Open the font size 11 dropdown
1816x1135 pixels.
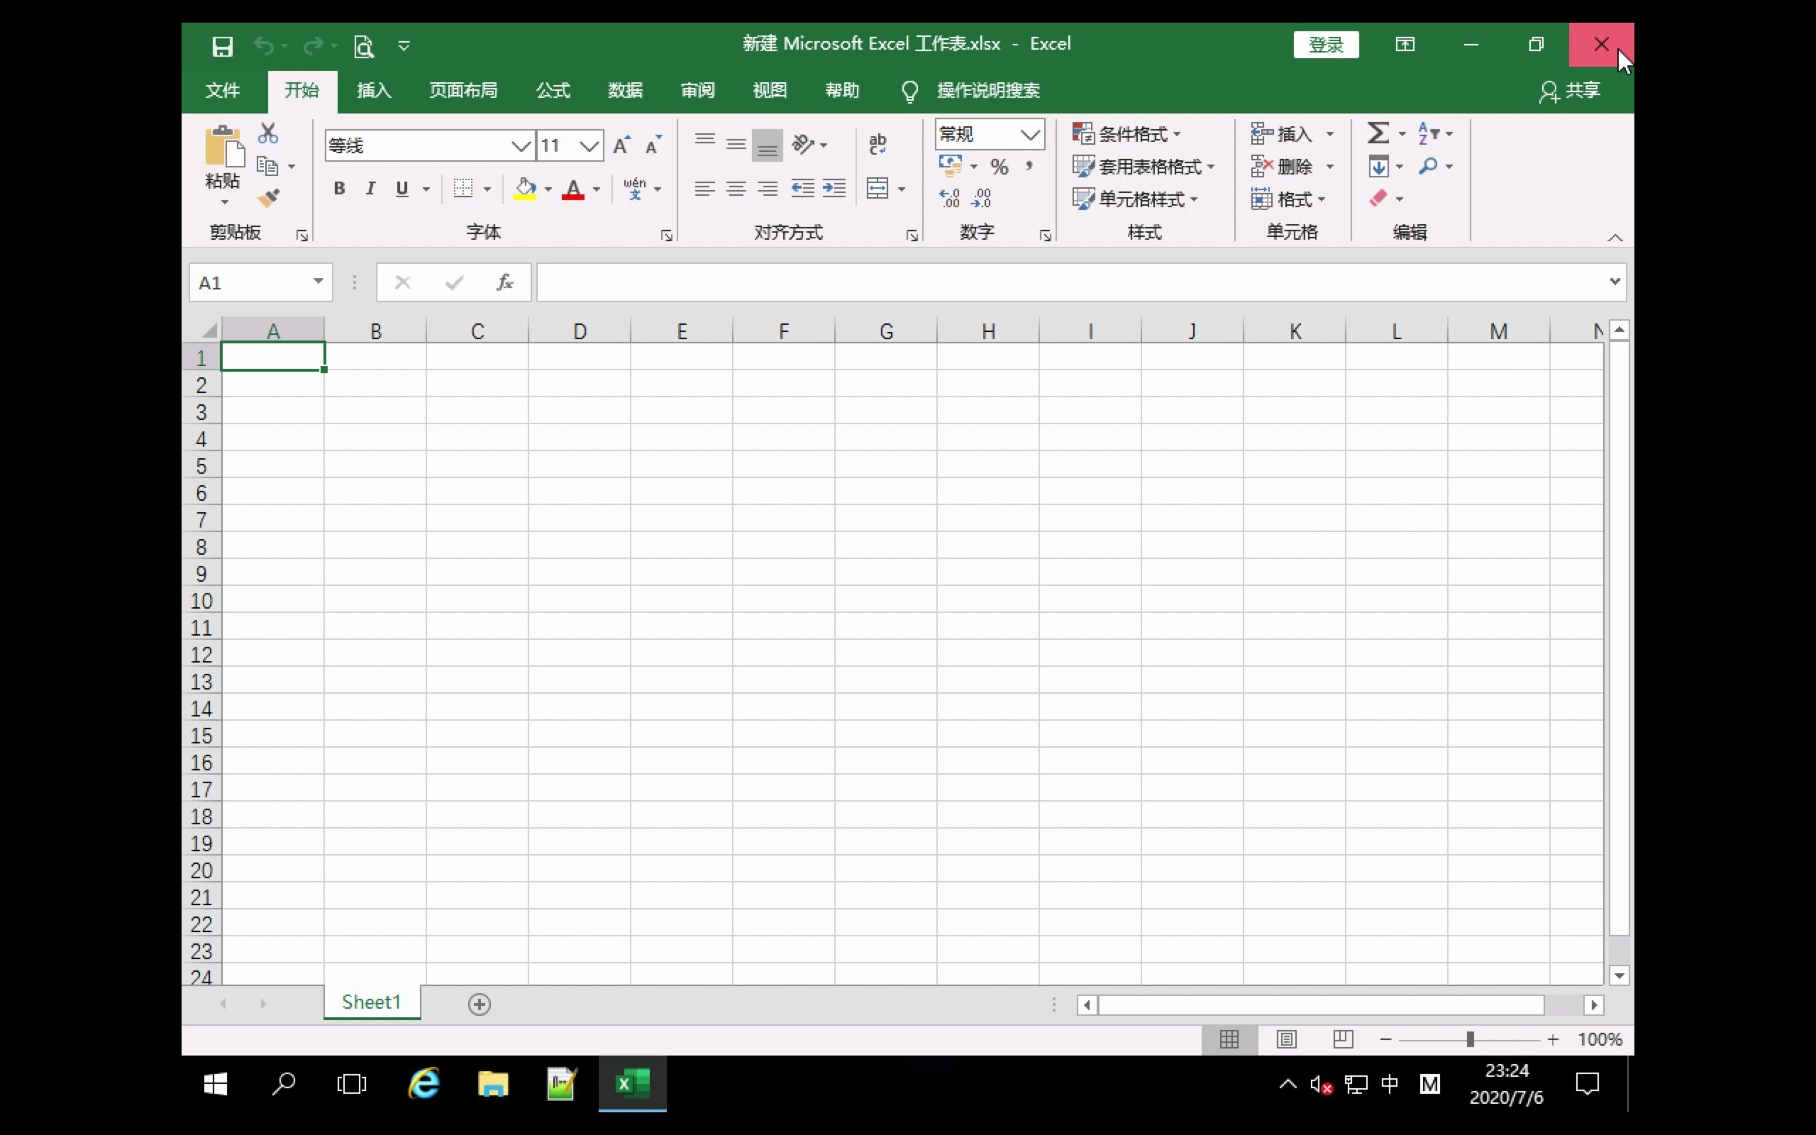[589, 145]
